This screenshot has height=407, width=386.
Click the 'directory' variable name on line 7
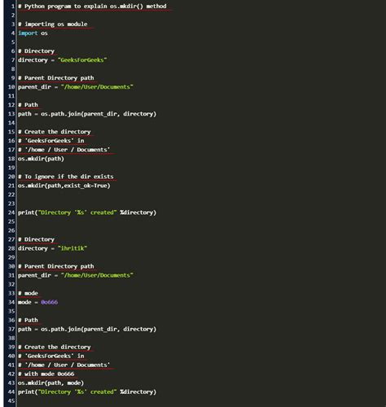point(33,60)
